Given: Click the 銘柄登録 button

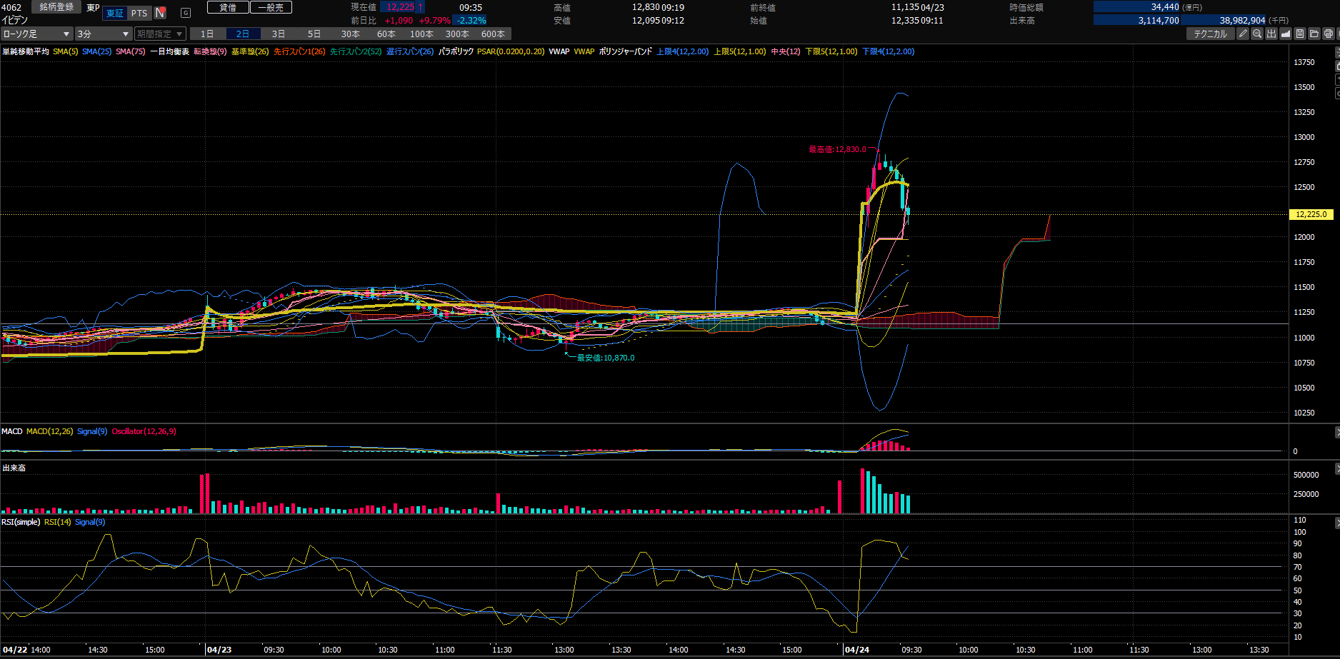Looking at the screenshot, I should click(56, 7).
